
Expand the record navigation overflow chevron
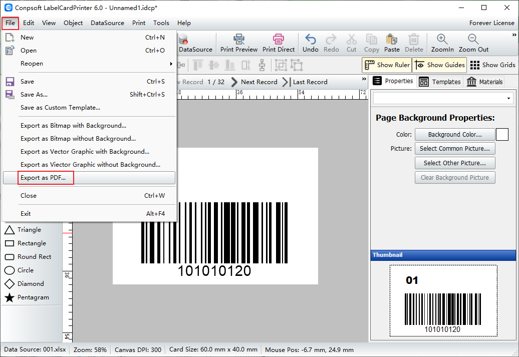(x=364, y=79)
